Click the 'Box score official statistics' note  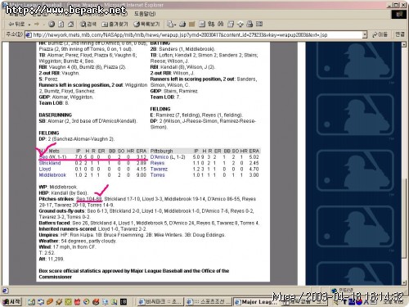(134, 274)
